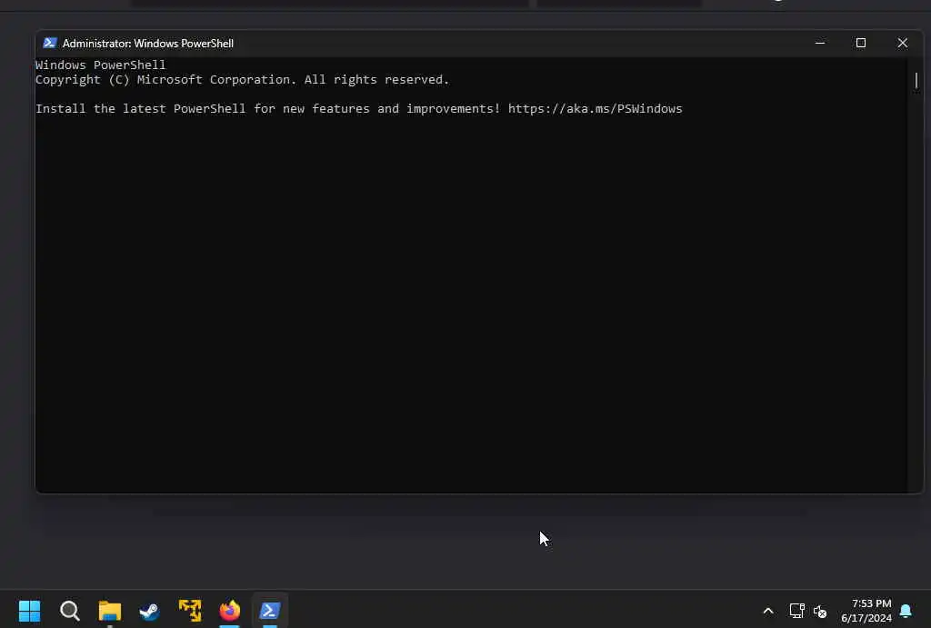Click the "Windows PowerShell" first output line

[x=100, y=65]
